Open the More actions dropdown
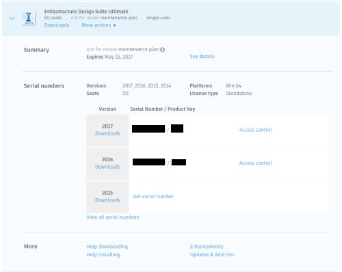The image size is (342, 272). coord(98,25)
